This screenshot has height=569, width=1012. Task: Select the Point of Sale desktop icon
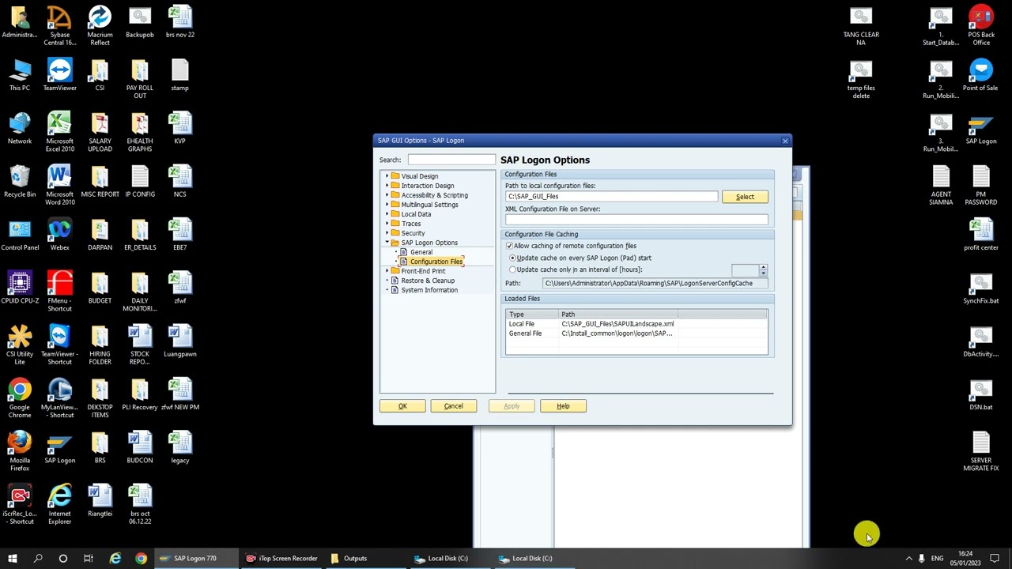[x=980, y=76]
